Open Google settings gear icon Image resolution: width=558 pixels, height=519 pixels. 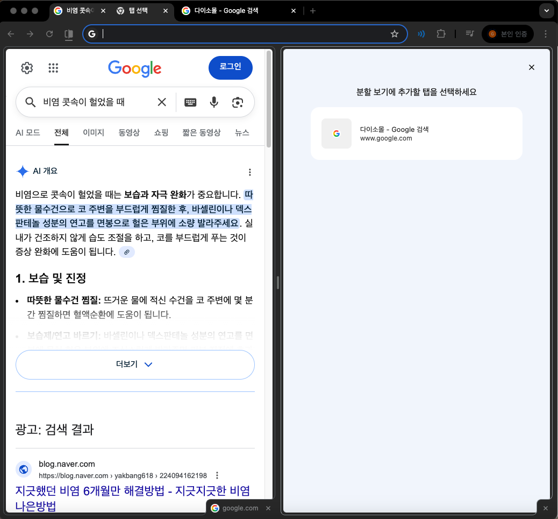pyautogui.click(x=27, y=68)
